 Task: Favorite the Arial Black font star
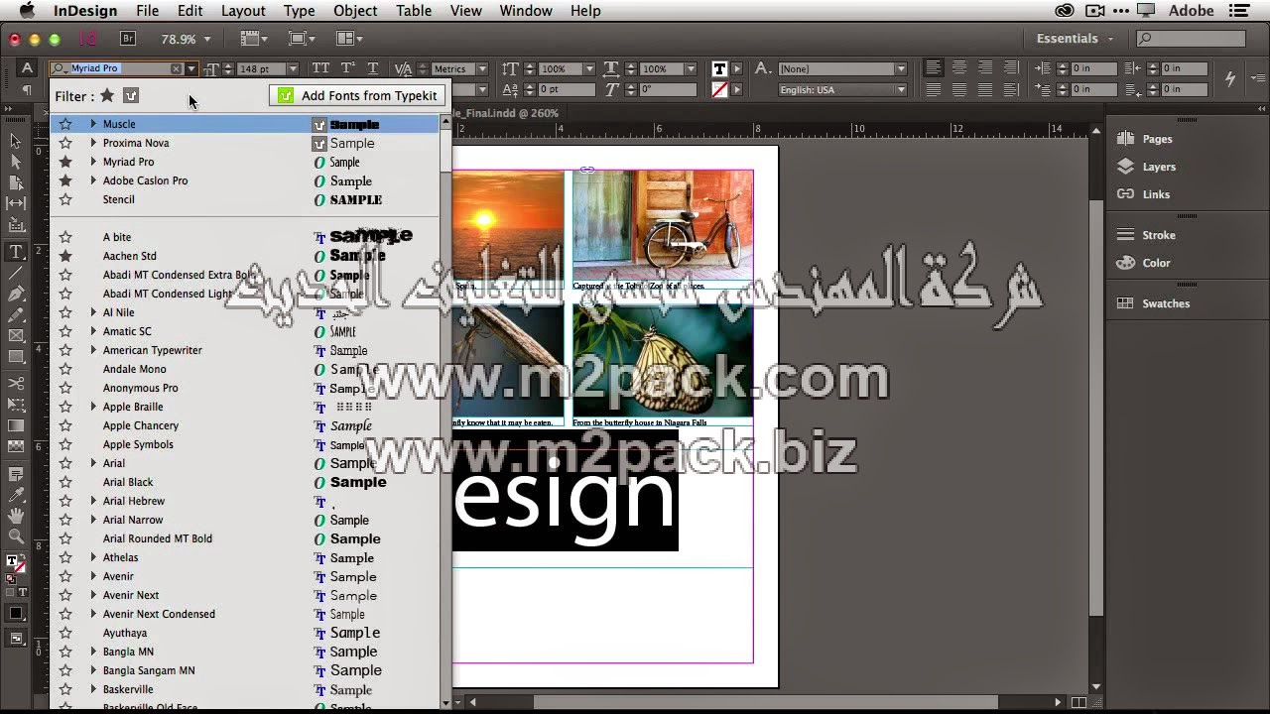(65, 482)
